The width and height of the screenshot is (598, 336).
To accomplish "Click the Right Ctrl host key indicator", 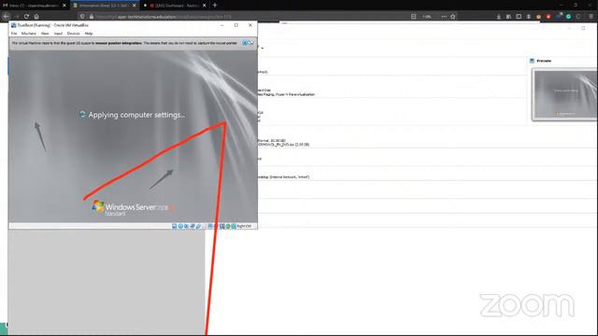I will tap(244, 226).
